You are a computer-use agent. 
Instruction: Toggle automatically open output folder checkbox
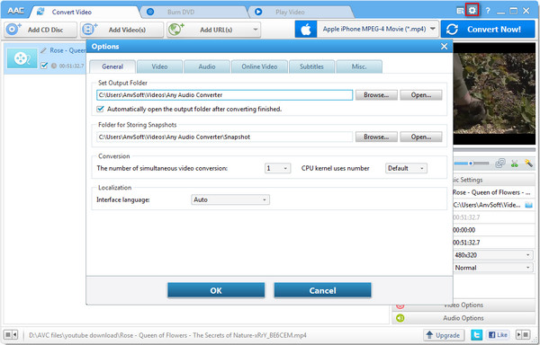coord(100,109)
